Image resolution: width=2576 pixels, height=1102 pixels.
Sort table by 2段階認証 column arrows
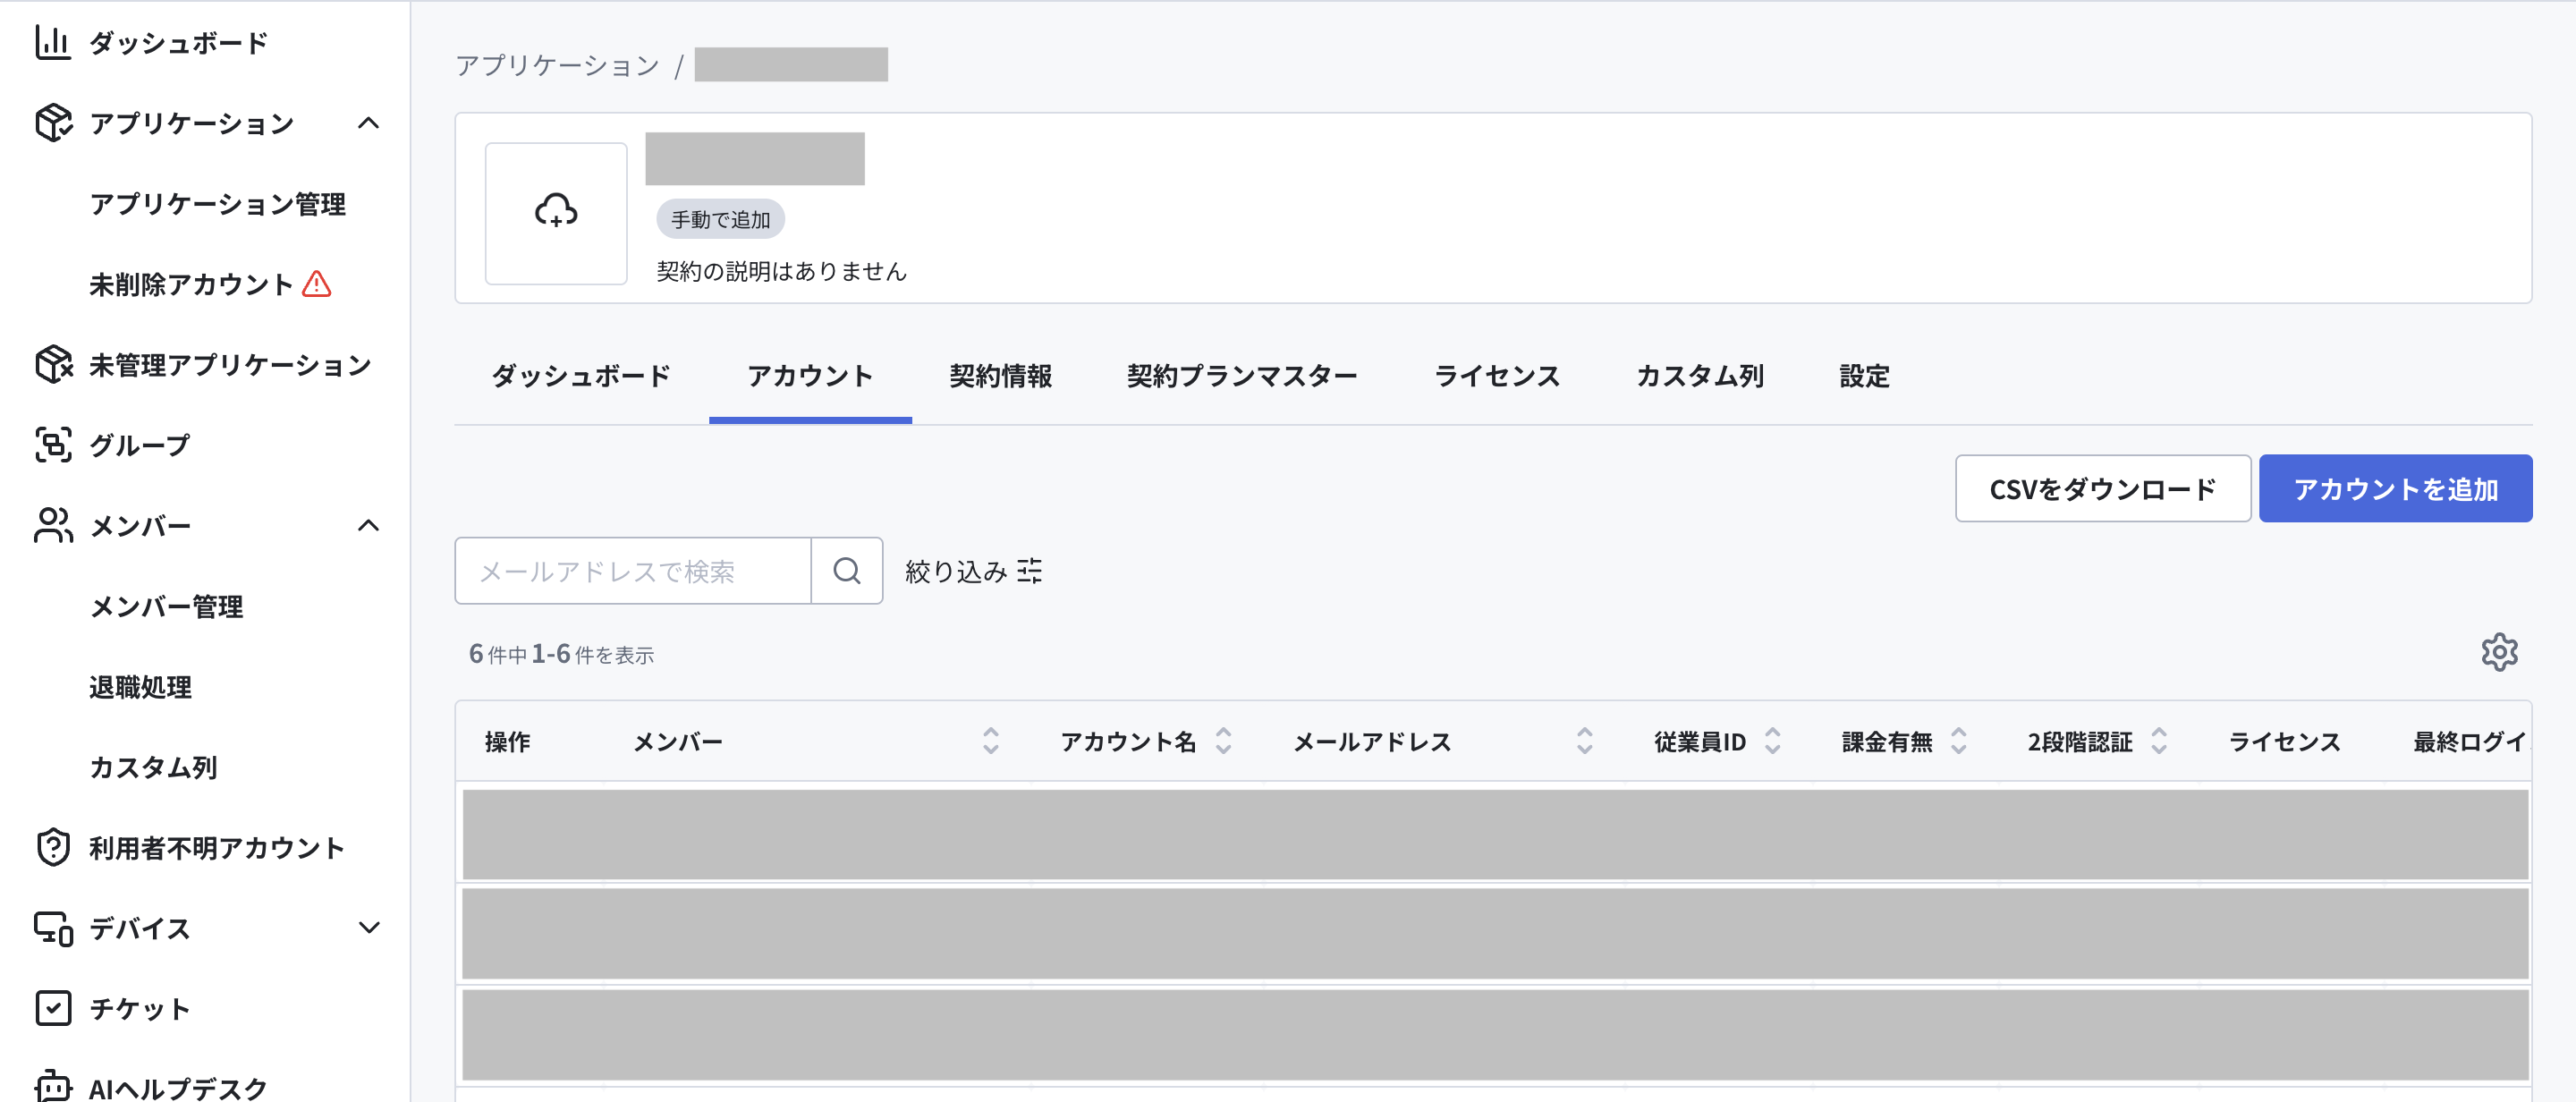coord(2158,741)
